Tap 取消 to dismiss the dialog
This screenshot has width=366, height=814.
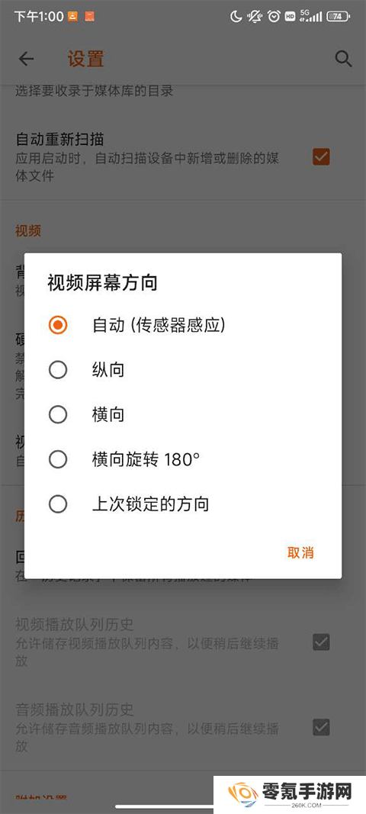click(x=300, y=552)
